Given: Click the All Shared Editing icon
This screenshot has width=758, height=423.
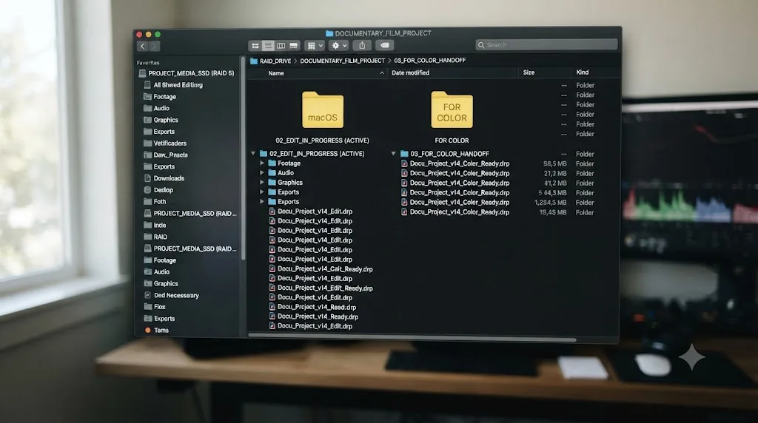Looking at the screenshot, I should 147,85.
